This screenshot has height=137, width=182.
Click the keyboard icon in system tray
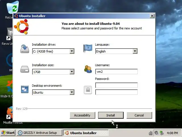pyautogui.click(x=151, y=133)
